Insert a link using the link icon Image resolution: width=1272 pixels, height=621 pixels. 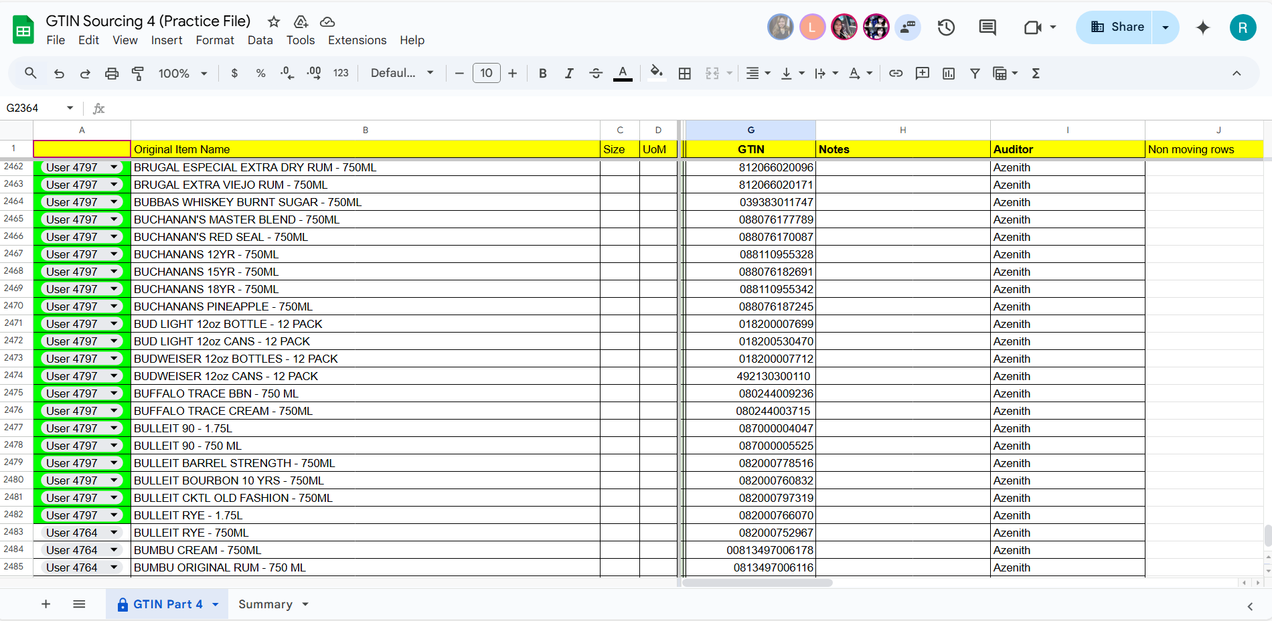pyautogui.click(x=896, y=74)
